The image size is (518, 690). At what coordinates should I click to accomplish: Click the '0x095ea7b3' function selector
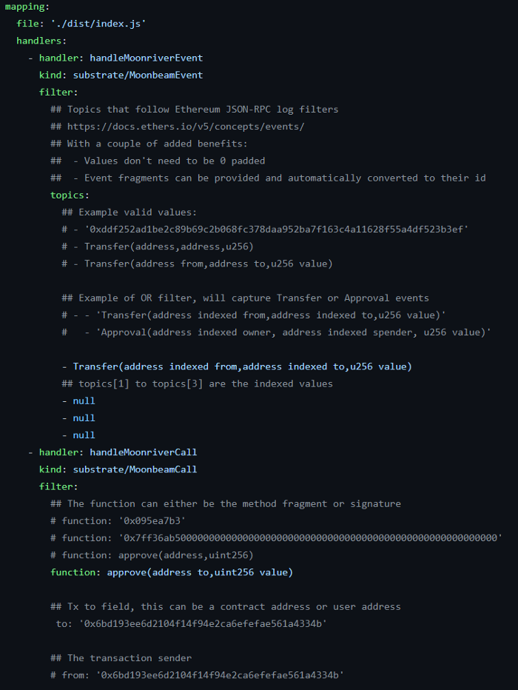[152, 520]
